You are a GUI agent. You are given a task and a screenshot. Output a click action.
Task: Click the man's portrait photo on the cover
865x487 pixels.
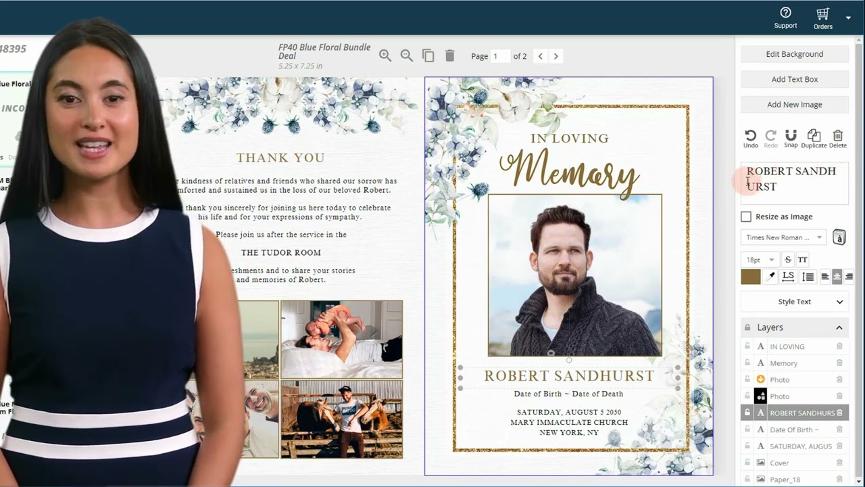pyautogui.click(x=574, y=275)
